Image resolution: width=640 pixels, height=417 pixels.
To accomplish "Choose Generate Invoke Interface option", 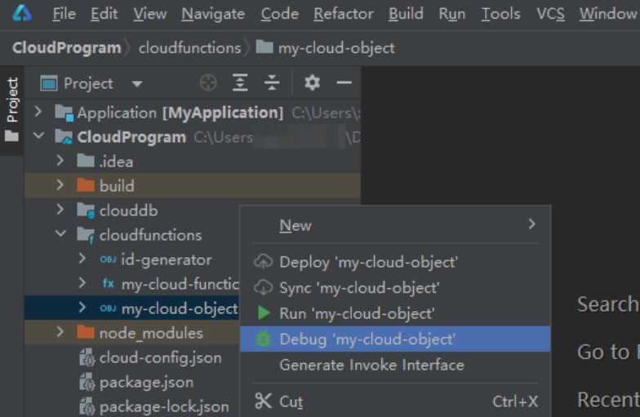I will [x=371, y=365].
